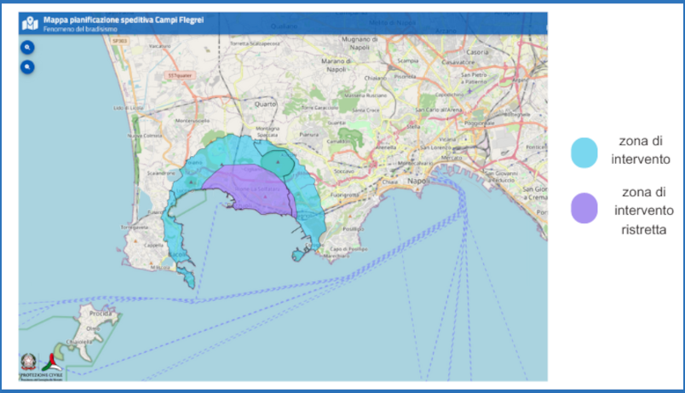The width and height of the screenshot is (685, 393).
Task: Click the Posillipo label on the map
Action: 353,229
